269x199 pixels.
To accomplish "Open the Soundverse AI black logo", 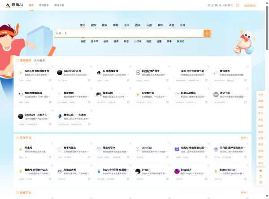I will point(60,72).
